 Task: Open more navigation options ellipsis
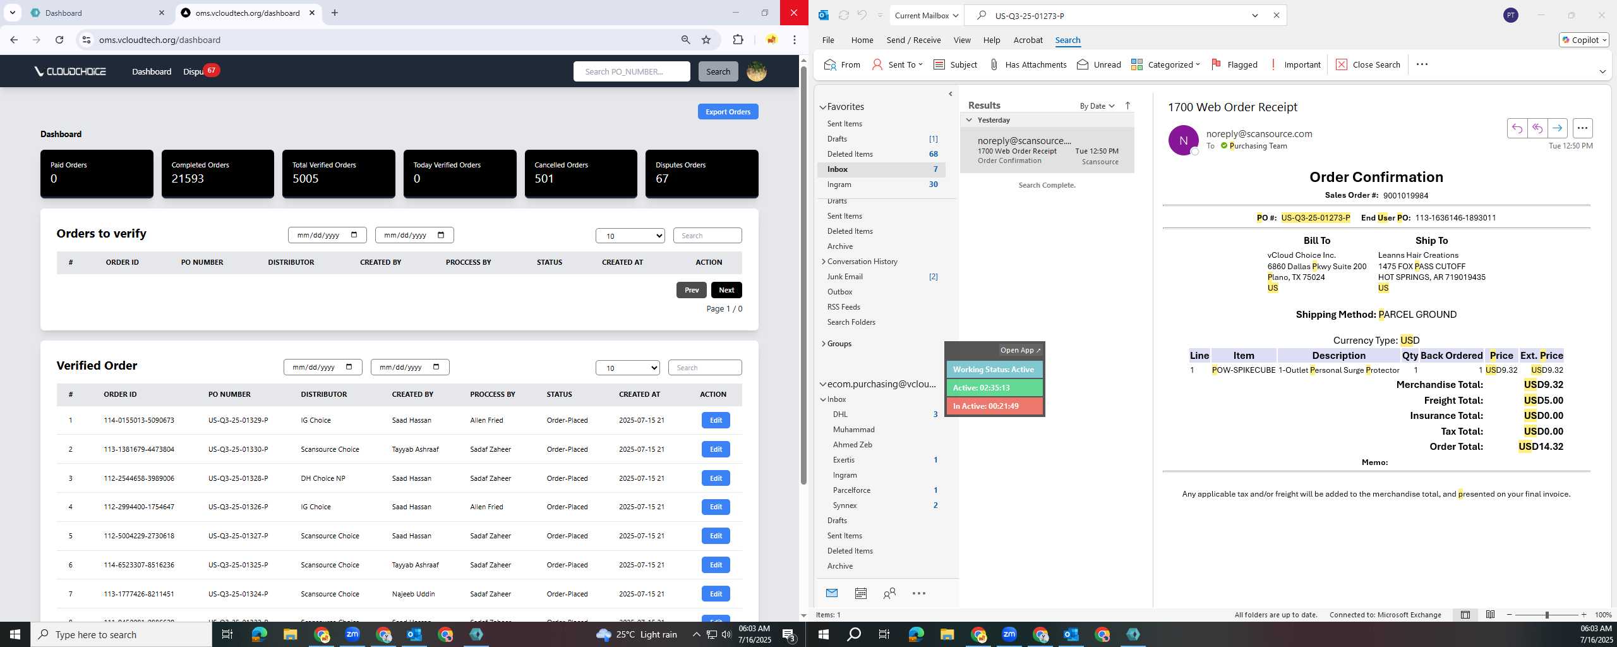pos(919,593)
